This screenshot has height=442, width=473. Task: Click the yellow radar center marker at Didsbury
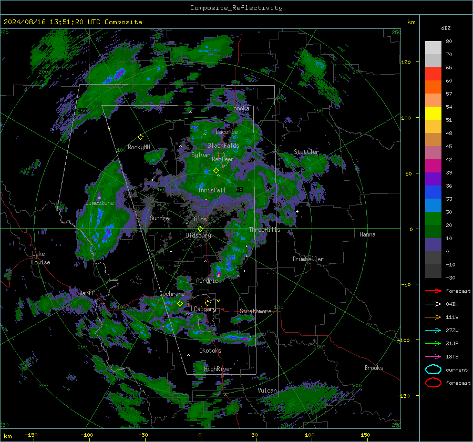tap(200, 229)
